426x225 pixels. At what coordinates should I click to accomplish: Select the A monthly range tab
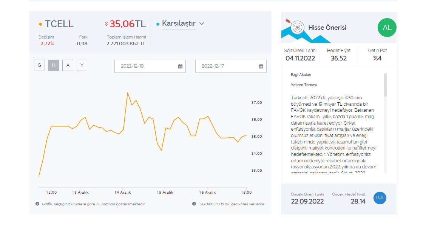[x=68, y=65]
